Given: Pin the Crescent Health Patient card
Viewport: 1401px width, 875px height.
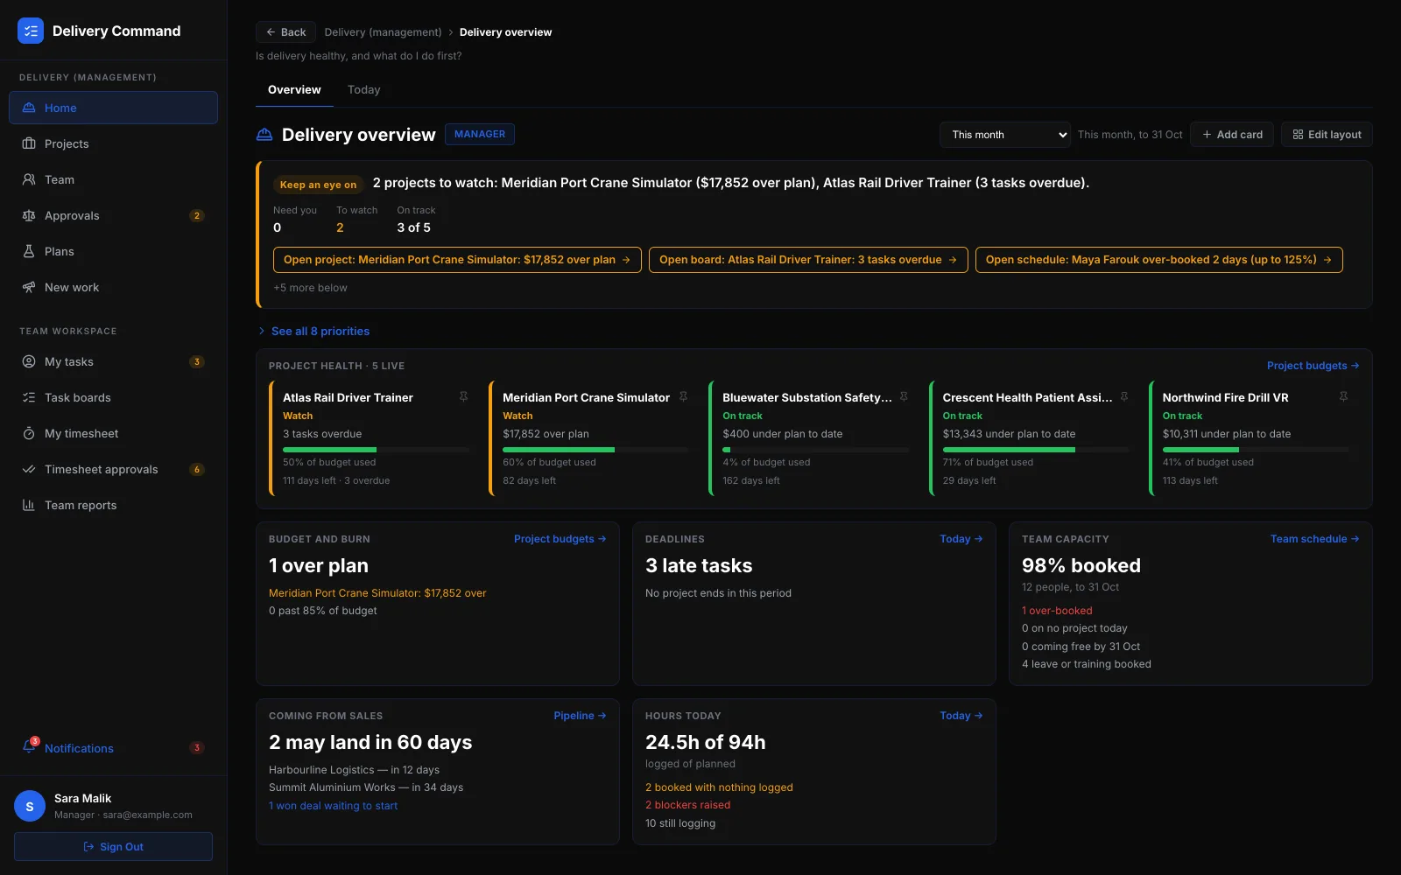Looking at the screenshot, I should tap(1123, 397).
